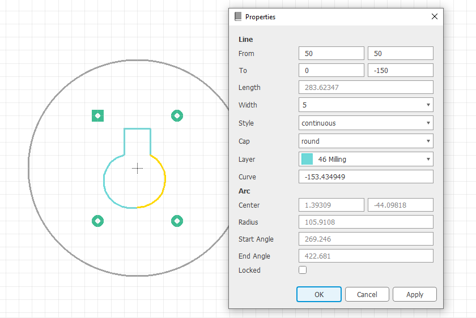Screen dimensions: 476x318
Task: Click the Curve value field
Action: (366, 177)
